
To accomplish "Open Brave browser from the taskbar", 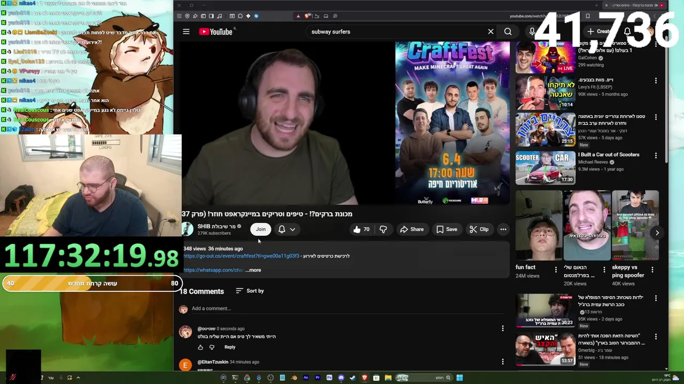I will (x=364, y=378).
